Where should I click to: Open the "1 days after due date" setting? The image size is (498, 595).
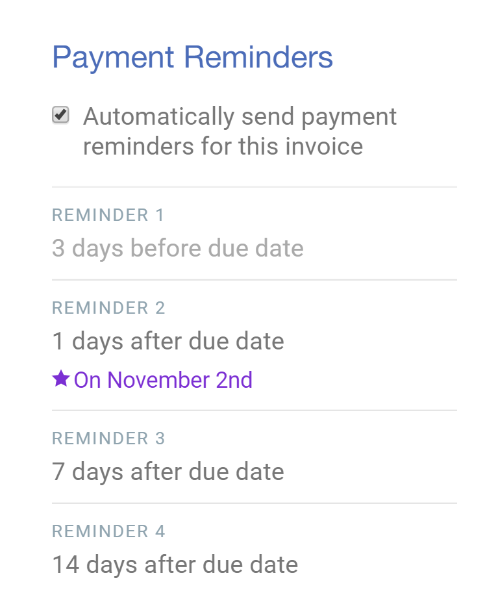pos(168,341)
